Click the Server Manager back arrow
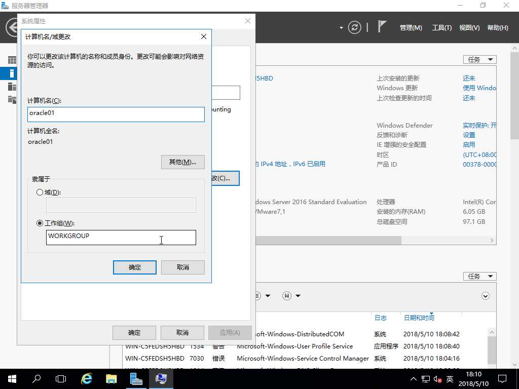 click(x=12, y=27)
